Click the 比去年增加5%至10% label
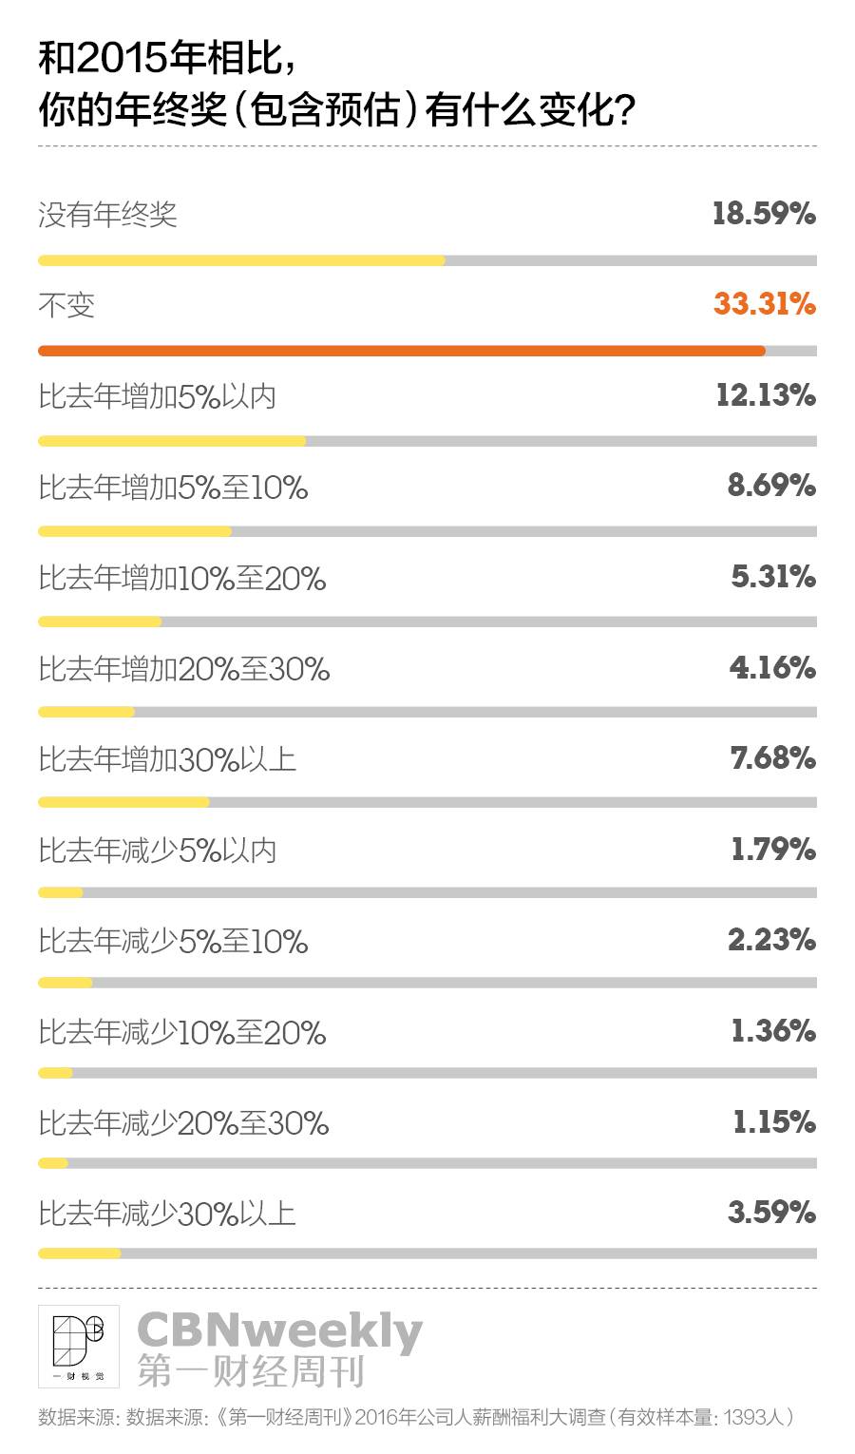This screenshot has height=1454, width=855. (173, 488)
